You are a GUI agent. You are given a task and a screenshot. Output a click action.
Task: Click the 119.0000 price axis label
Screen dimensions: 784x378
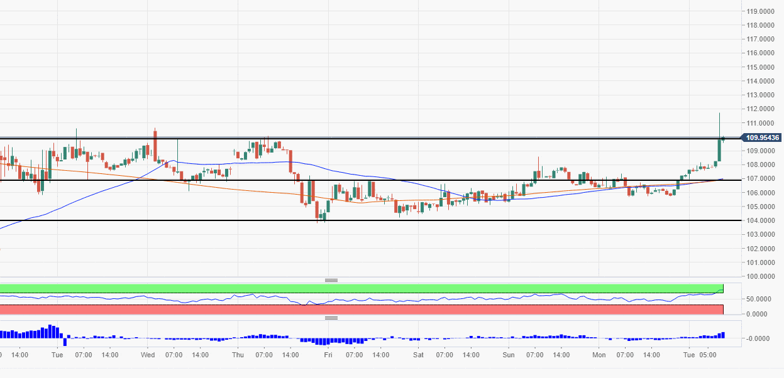(x=759, y=11)
